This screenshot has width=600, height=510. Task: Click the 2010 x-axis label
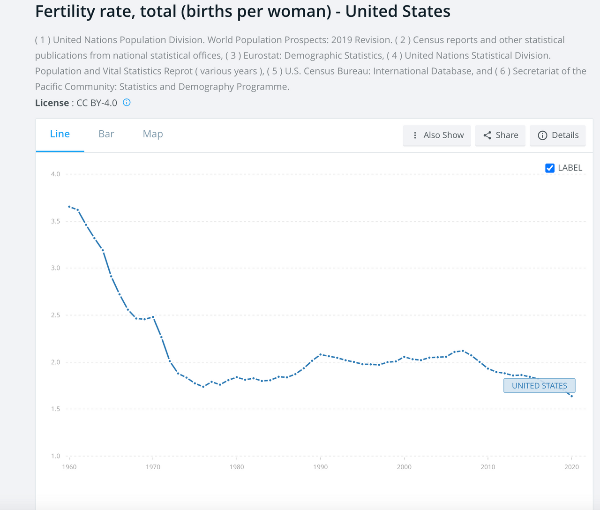tap(488, 467)
